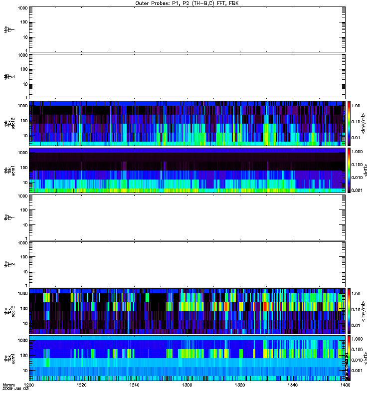Image resolution: width=374 pixels, height=399 pixels.
Task: Click the '0.100' color scale value beside thb scm1
Action: point(357,165)
